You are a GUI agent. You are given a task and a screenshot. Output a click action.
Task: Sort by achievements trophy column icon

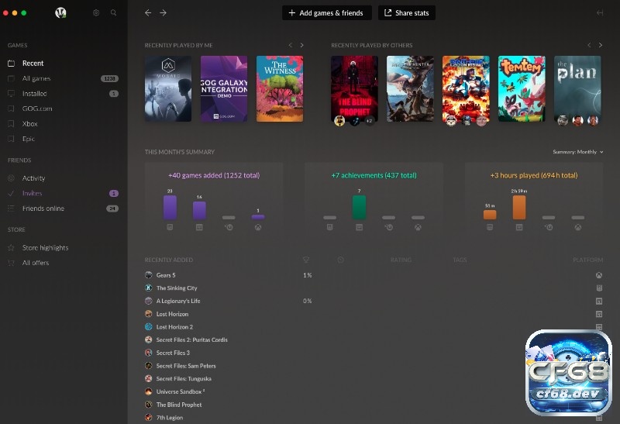click(305, 260)
